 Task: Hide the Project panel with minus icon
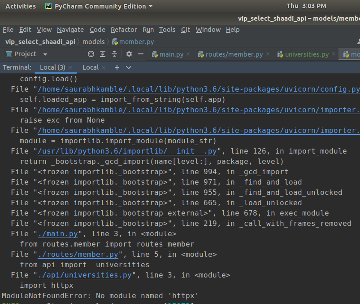pos(141,54)
